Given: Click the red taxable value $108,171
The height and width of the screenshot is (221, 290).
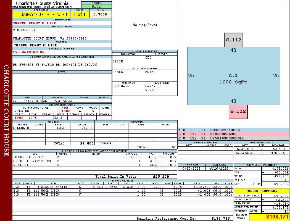Looking at the screenshot, I should pyautogui.click(x=269, y=217).
